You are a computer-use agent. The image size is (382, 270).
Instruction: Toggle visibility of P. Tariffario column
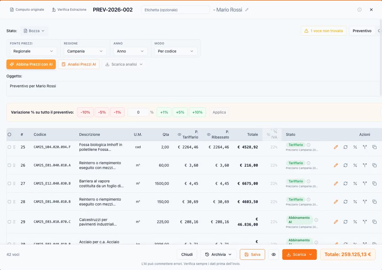coord(179,134)
